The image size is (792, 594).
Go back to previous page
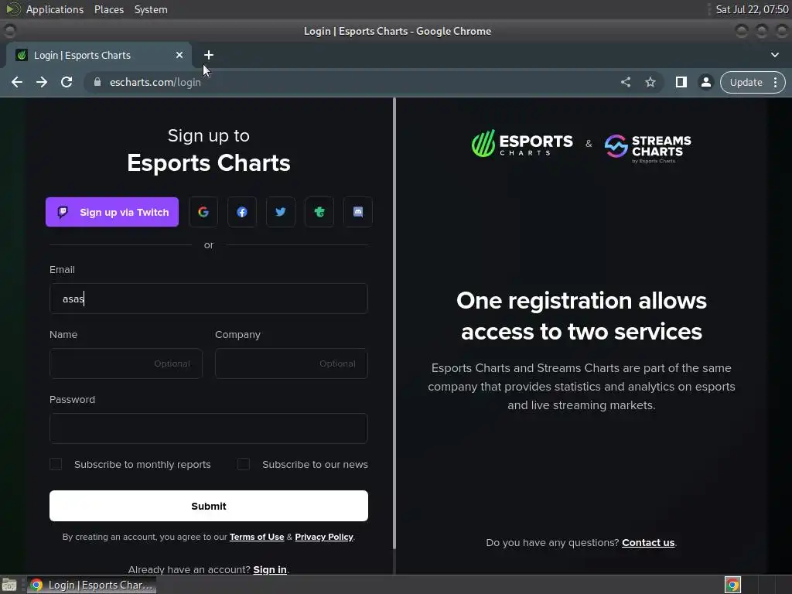coord(17,82)
